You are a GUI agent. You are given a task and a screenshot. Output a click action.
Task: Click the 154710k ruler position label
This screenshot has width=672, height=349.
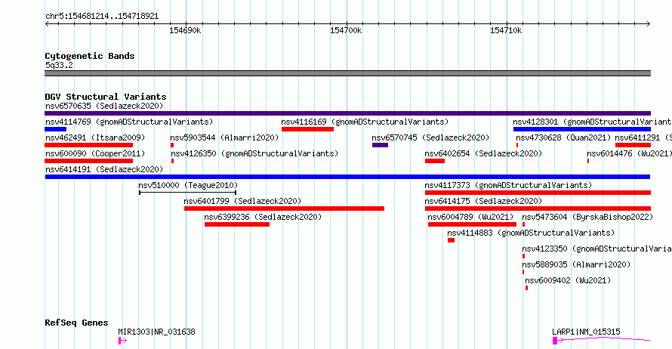(x=506, y=30)
